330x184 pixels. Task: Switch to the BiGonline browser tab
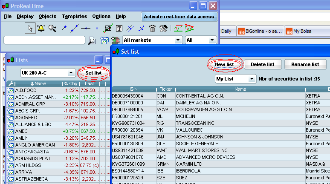tap(260, 31)
